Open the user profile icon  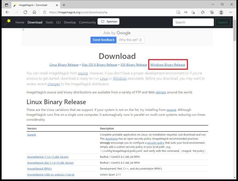coord(221,12)
